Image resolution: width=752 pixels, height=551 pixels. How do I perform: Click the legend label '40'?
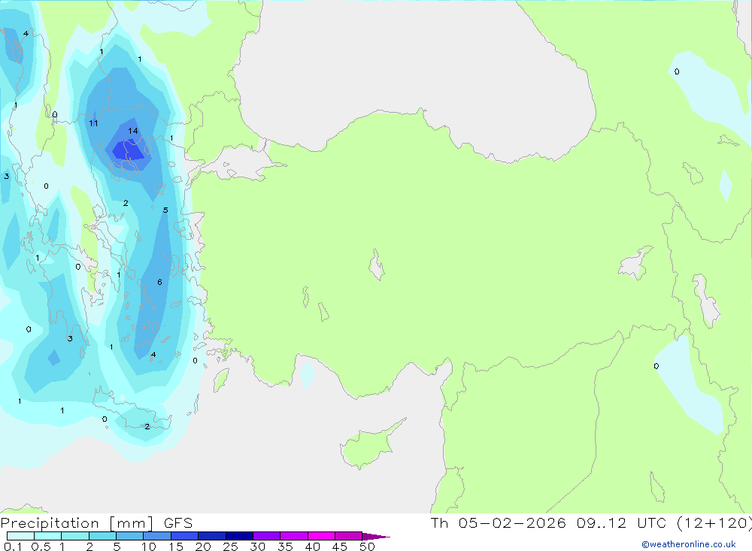pyautogui.click(x=313, y=546)
